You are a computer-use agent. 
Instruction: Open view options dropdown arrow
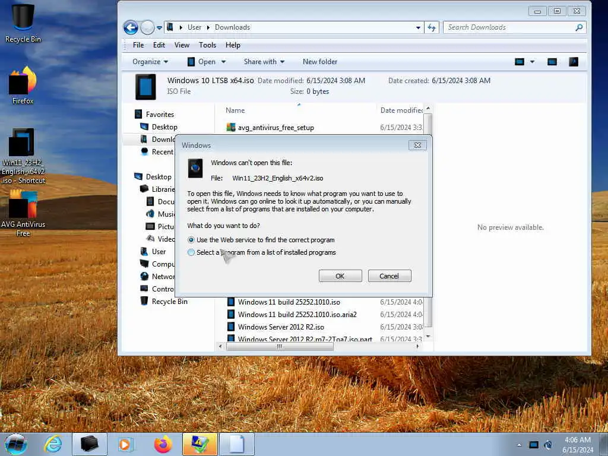pyautogui.click(x=532, y=62)
